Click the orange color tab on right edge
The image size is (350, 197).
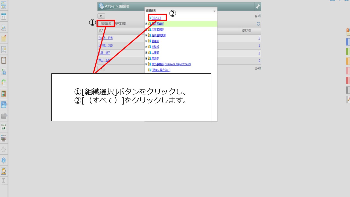[x=348, y=61]
